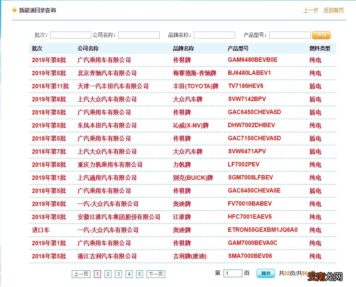The image size is (356, 287).
Task: Click company 安徽江淮汽车集团股份有限公司
Action: pyautogui.click(x=119, y=217)
